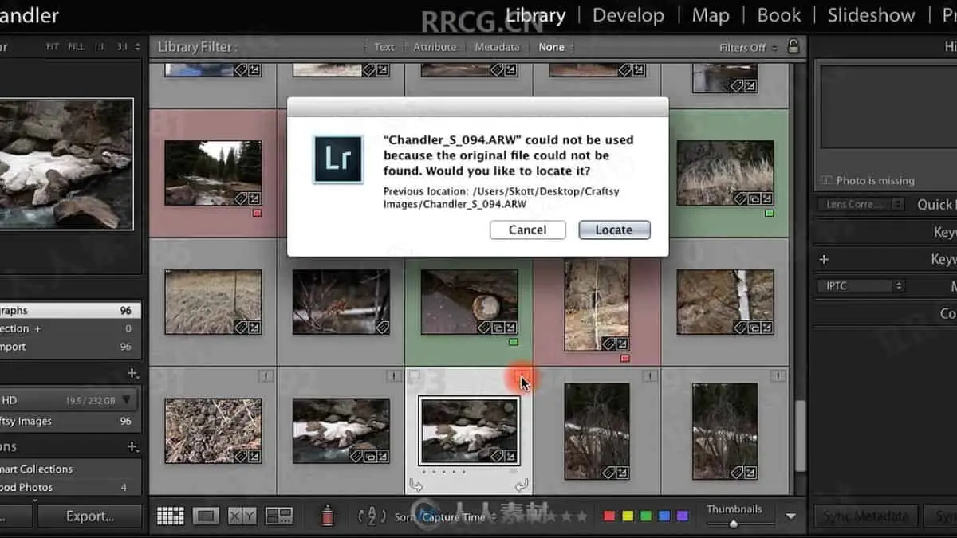The height and width of the screenshot is (538, 957).
Task: Open Survey view icon in the toolbar
Action: pos(279,516)
